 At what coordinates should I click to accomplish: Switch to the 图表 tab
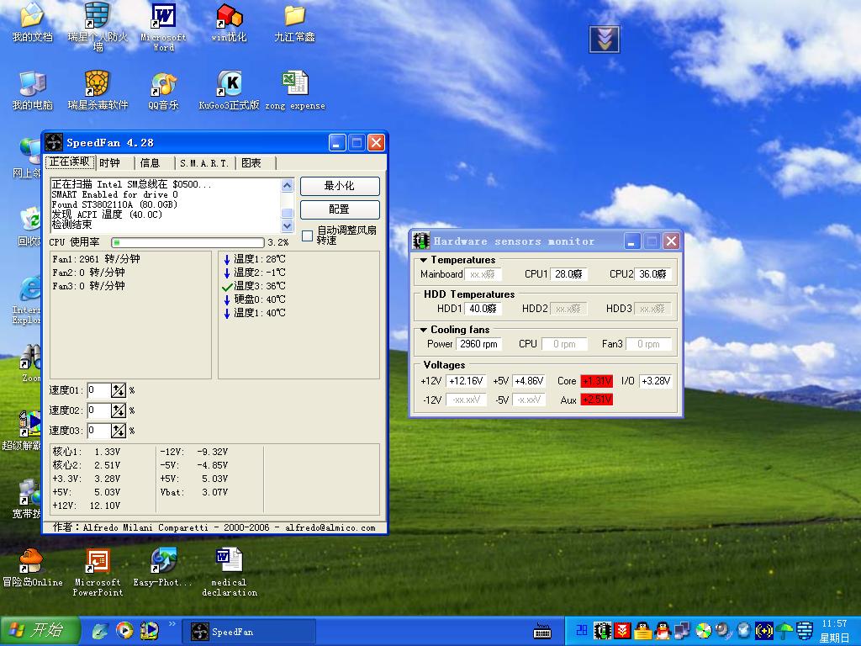point(251,163)
